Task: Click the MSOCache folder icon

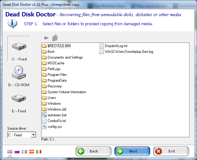Action: (x=44, y=63)
